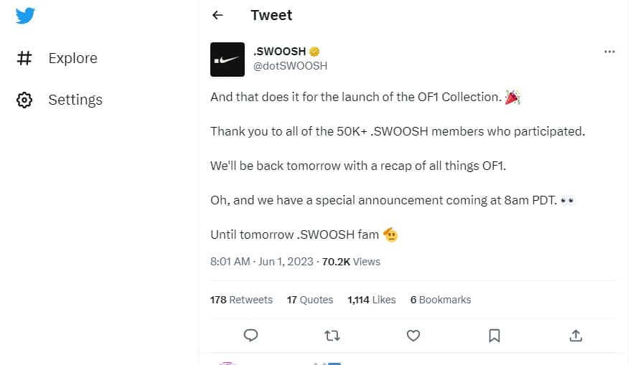Open Explore via the hashtag icon

click(24, 58)
